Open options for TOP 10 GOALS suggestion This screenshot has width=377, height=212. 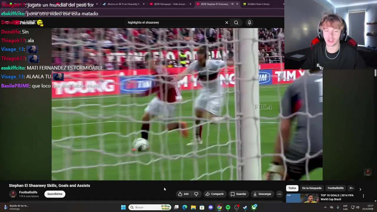(x=363, y=196)
